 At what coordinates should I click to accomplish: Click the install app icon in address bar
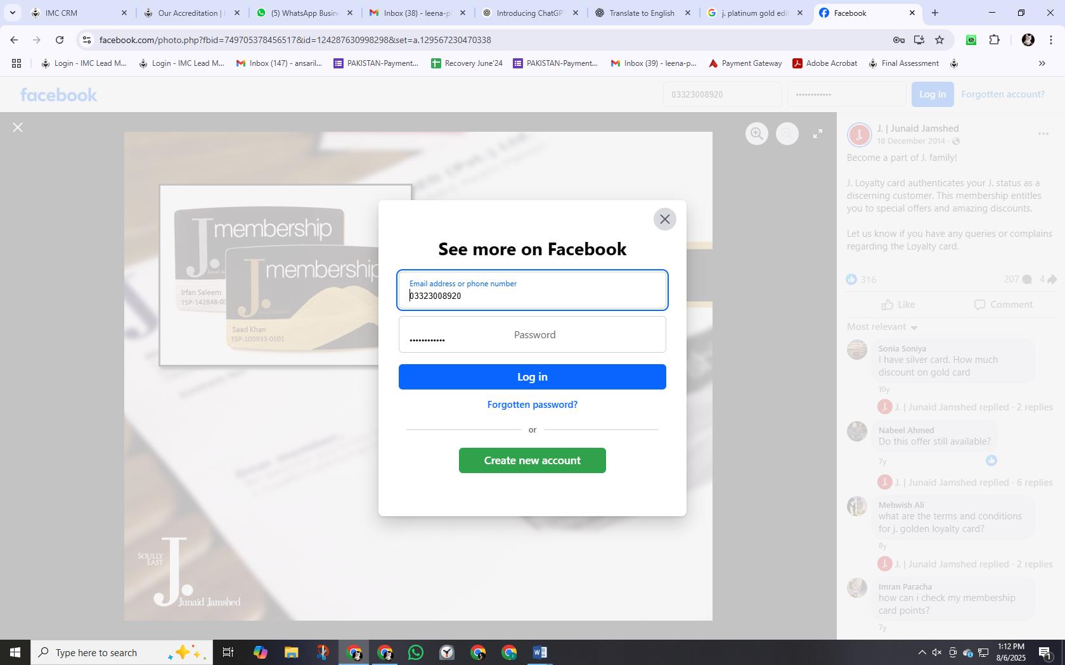[x=919, y=40]
